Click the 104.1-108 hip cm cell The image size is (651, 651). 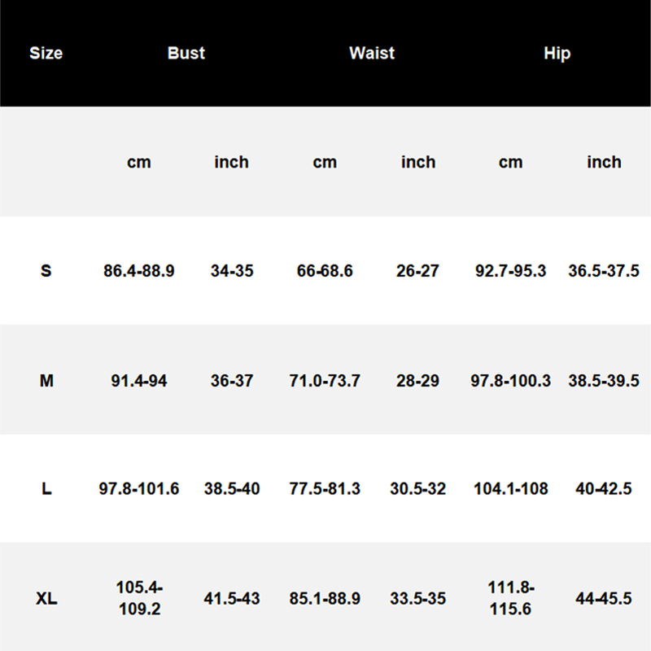(510, 489)
